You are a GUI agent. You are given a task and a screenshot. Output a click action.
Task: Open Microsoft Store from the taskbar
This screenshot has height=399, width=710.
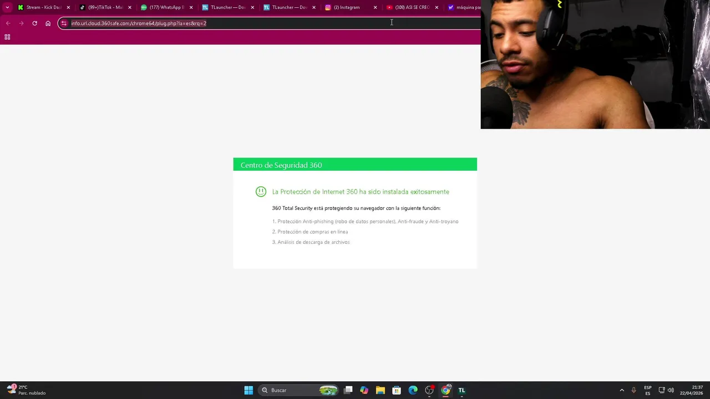397,390
